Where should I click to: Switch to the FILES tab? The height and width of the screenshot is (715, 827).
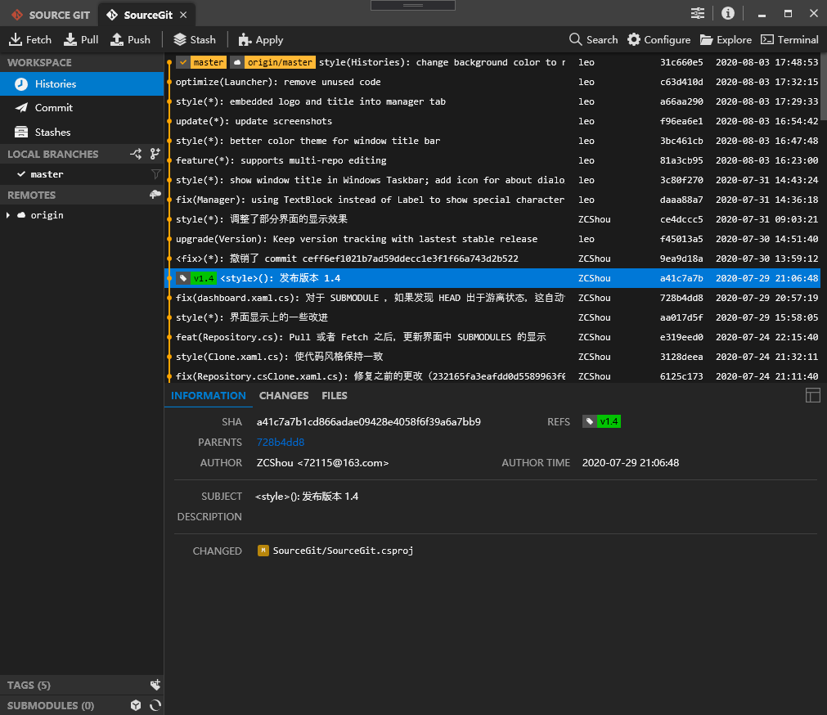pos(335,395)
